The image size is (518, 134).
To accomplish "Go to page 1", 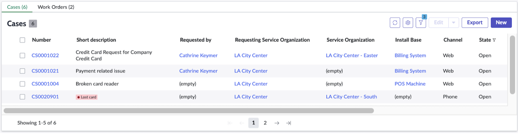I will [254, 123].
